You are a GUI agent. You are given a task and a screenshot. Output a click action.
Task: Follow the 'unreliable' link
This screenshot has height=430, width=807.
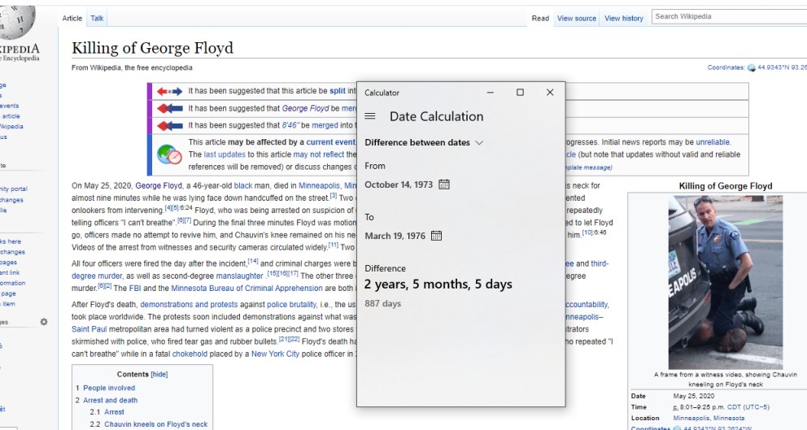(x=713, y=142)
